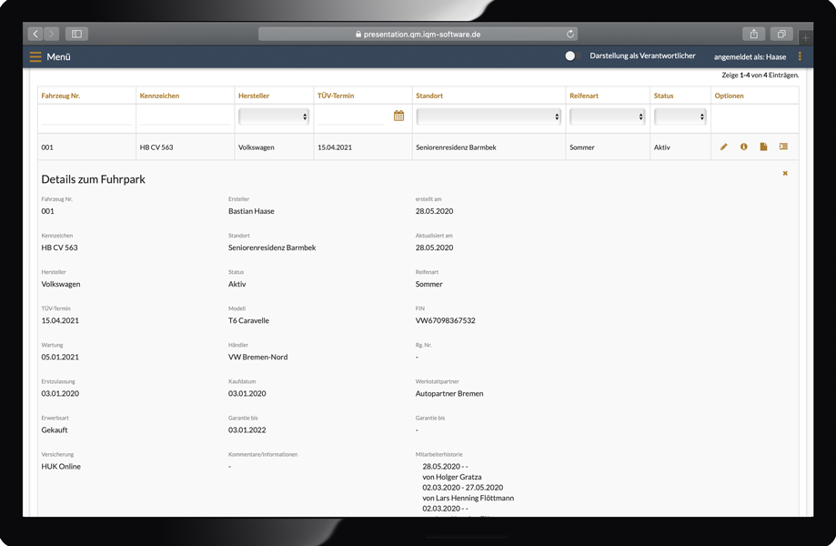The height and width of the screenshot is (546, 836).
Task: Sort by TÜV-Termin column header
Action: (336, 96)
